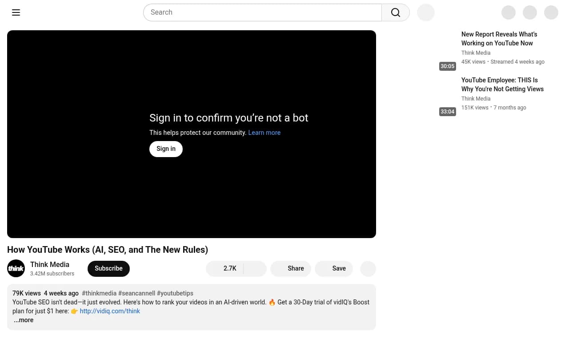Screen dimensions: 569x356
Task: Click inside the Search input field
Action: pyautogui.click(x=262, y=12)
